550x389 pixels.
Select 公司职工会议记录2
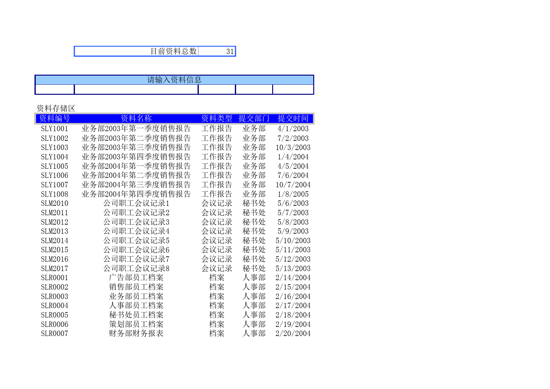[x=136, y=213]
